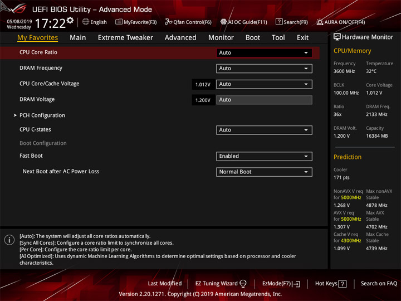Click the Search(F9) question mark icon
Screen dimensions: 401x301
point(279,22)
